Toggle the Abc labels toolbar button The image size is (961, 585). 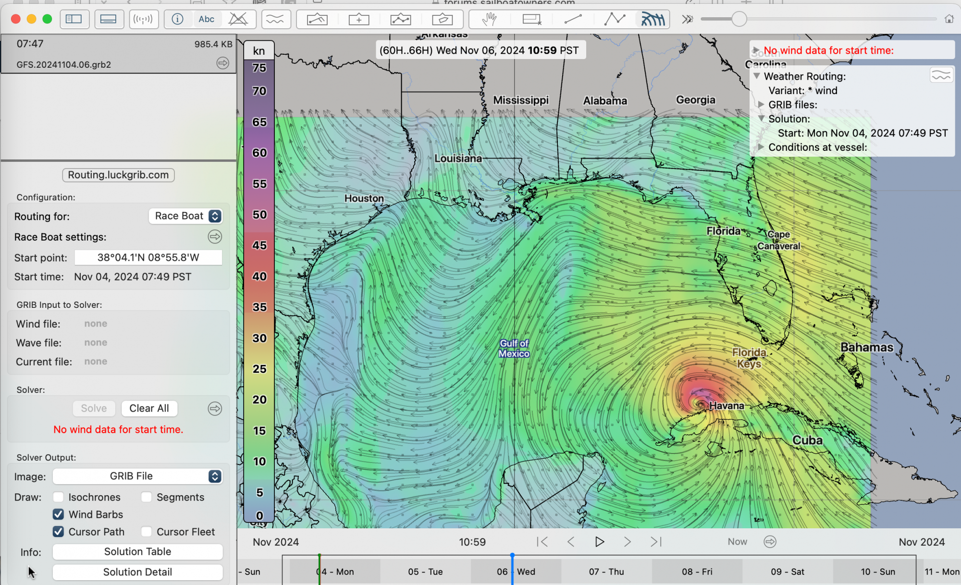click(x=207, y=19)
